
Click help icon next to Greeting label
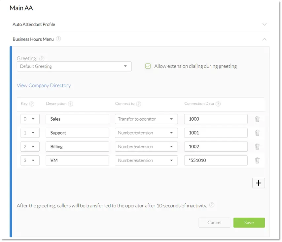[x=42, y=59]
